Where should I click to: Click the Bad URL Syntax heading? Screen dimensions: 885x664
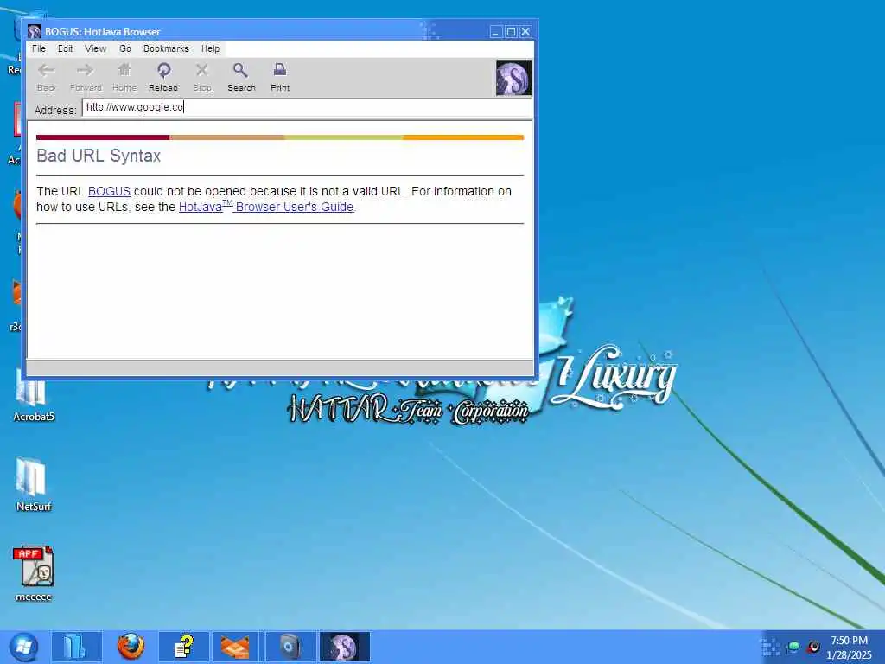pos(99,156)
